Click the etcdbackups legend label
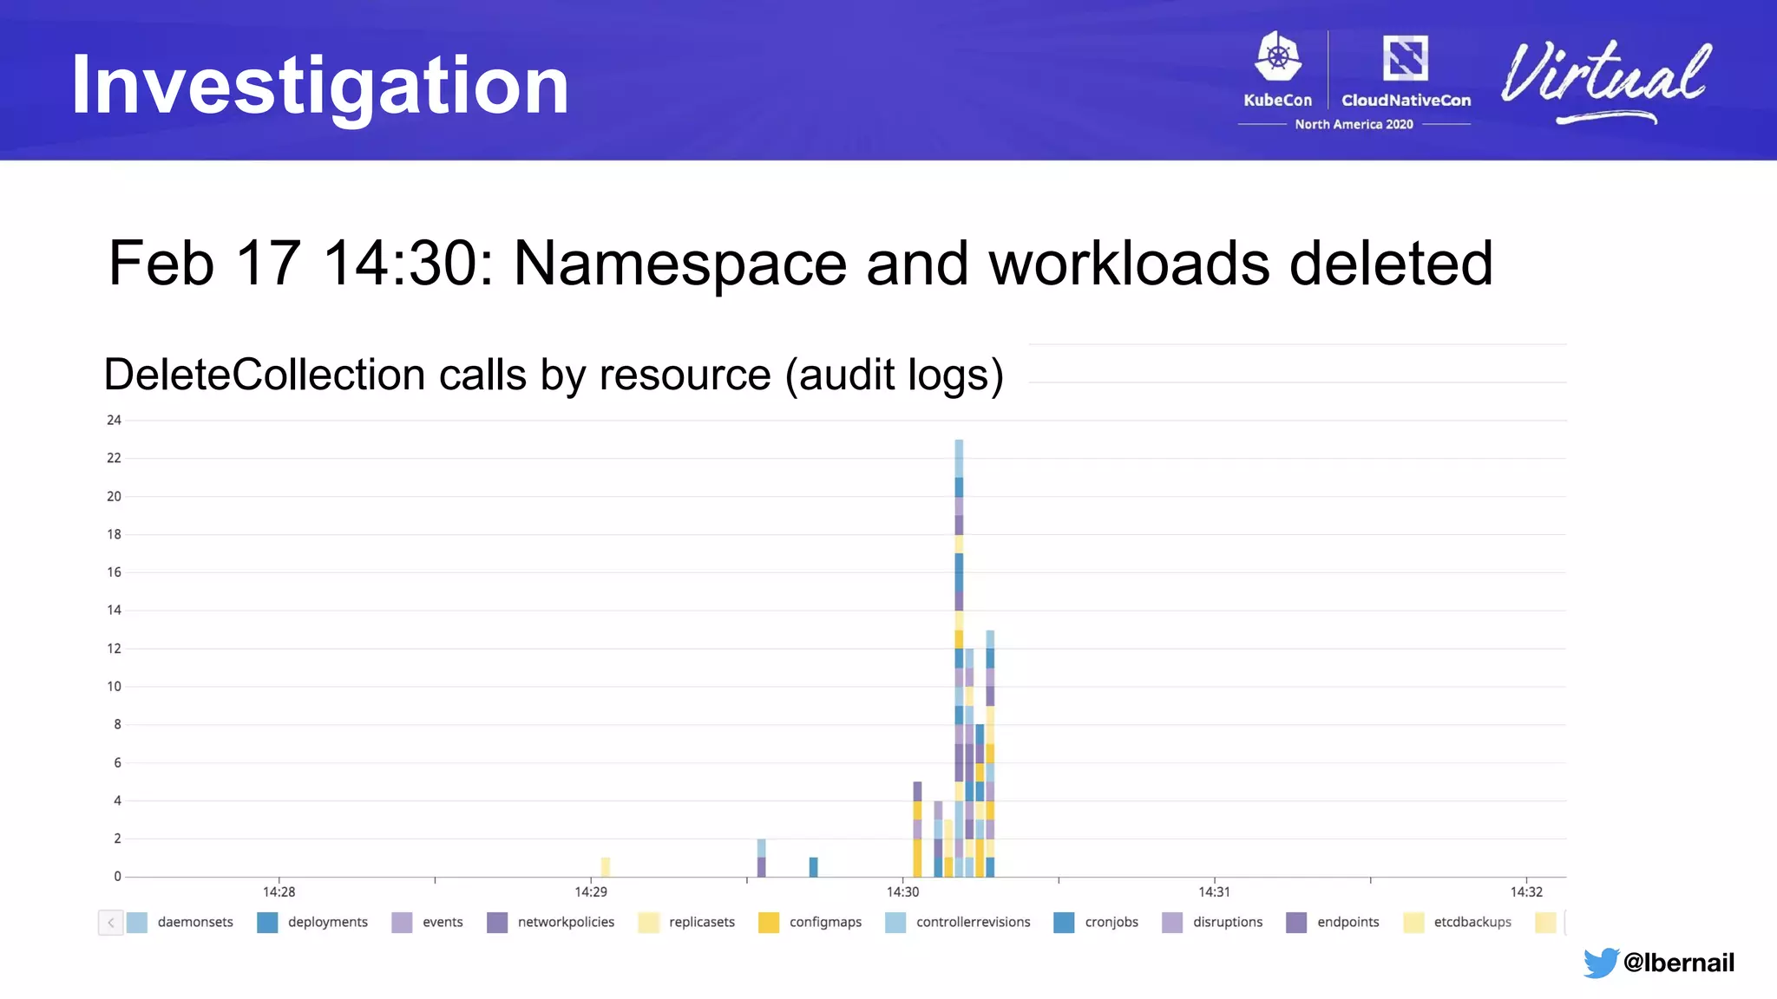 tap(1472, 923)
